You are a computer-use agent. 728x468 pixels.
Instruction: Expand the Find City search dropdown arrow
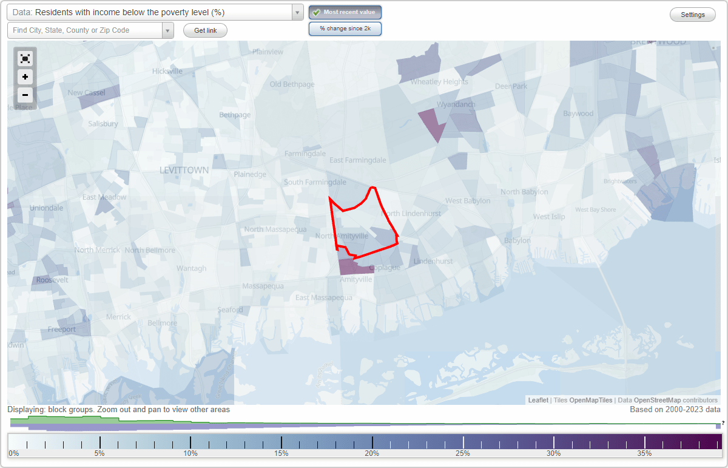tap(168, 30)
